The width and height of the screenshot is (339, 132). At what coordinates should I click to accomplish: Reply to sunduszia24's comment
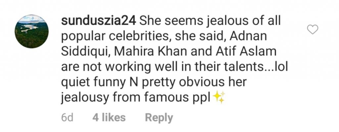point(159,118)
